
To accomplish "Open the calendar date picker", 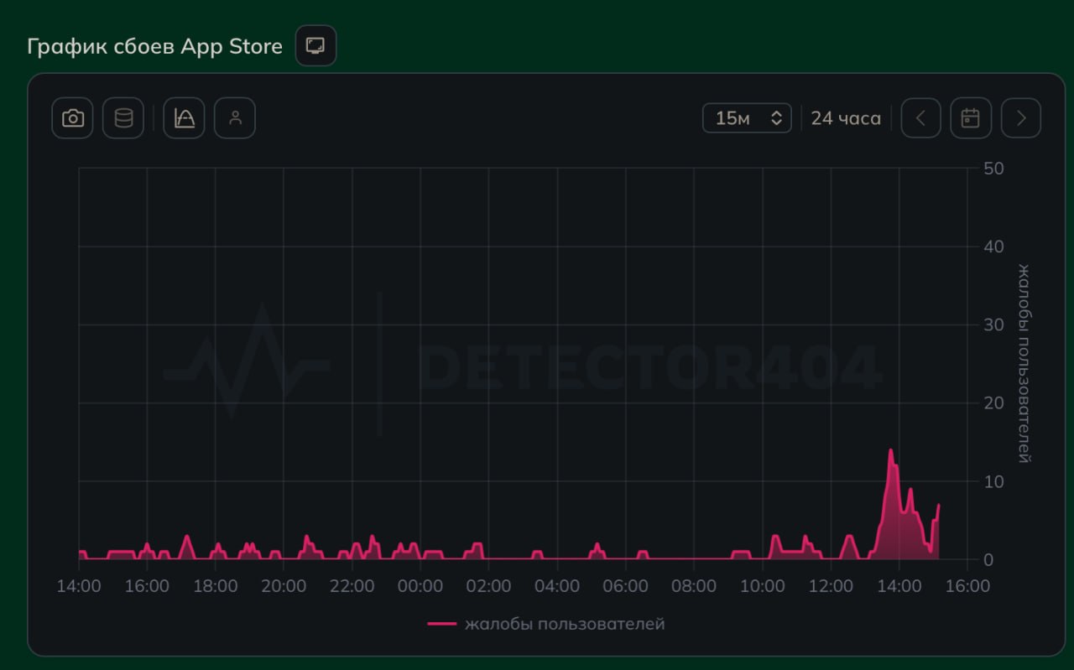I will pyautogui.click(x=971, y=118).
